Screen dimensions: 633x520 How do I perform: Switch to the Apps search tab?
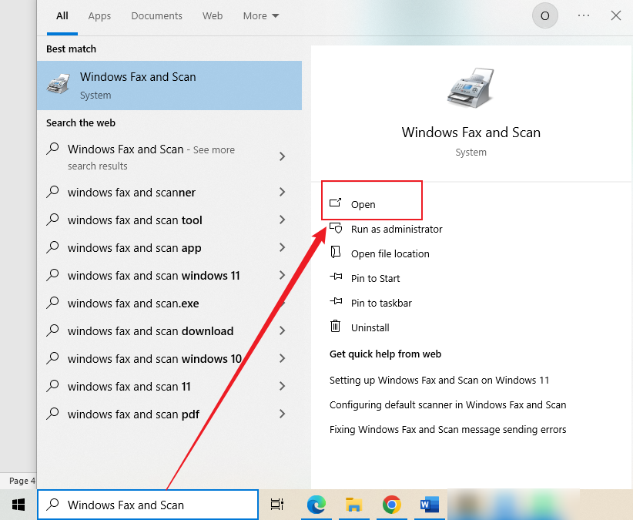coord(99,15)
